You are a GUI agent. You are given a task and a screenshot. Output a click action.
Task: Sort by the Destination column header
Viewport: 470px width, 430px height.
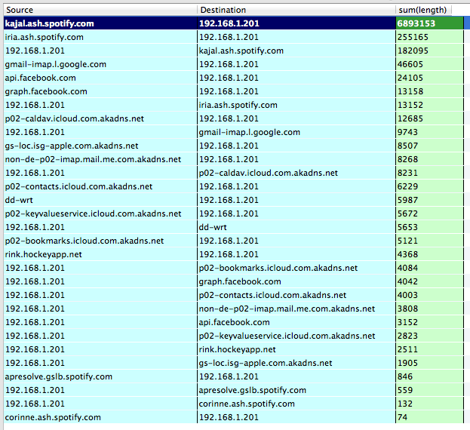click(296, 10)
